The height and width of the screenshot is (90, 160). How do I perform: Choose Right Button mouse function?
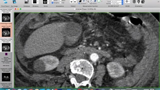(89, 3)
